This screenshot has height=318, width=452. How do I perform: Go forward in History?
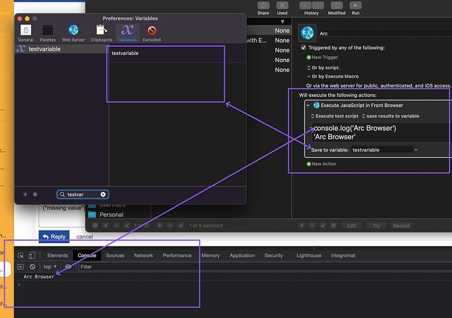point(318,5)
